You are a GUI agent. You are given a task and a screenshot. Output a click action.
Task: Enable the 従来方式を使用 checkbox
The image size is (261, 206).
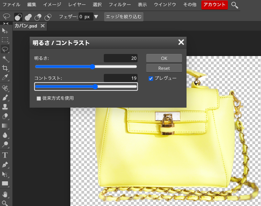click(39, 98)
